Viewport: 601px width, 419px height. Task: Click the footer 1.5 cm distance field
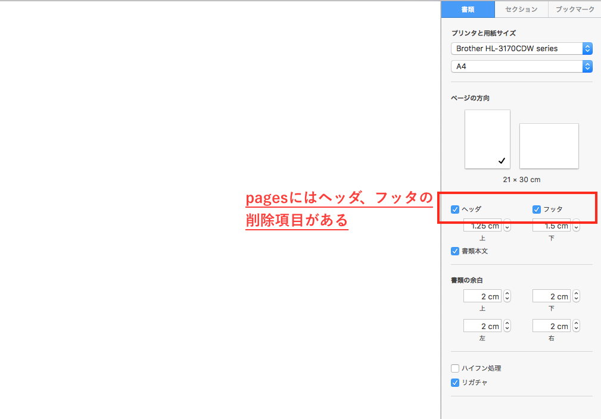pyautogui.click(x=551, y=226)
